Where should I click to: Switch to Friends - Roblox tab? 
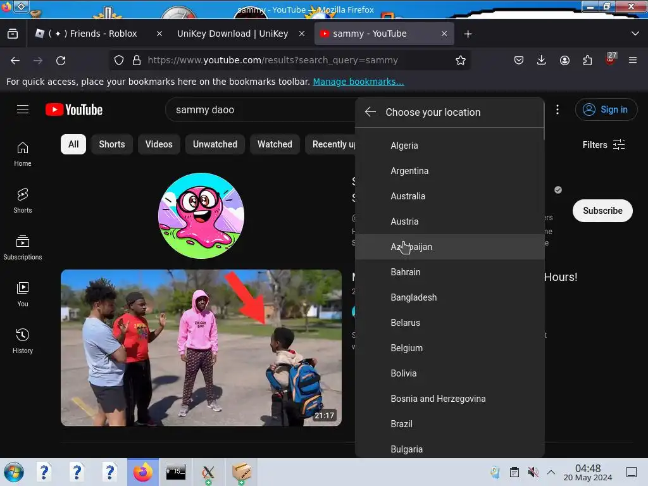click(x=99, y=34)
